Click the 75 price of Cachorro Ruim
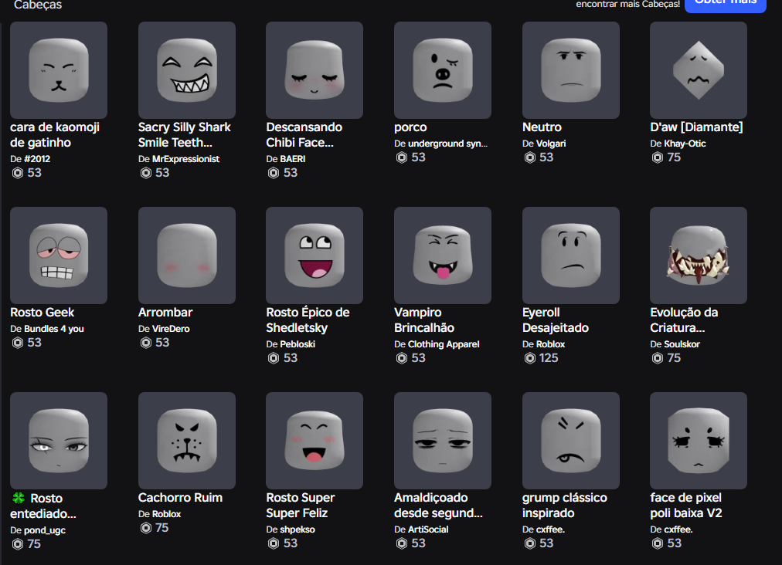This screenshot has width=782, height=565. pyautogui.click(x=161, y=528)
